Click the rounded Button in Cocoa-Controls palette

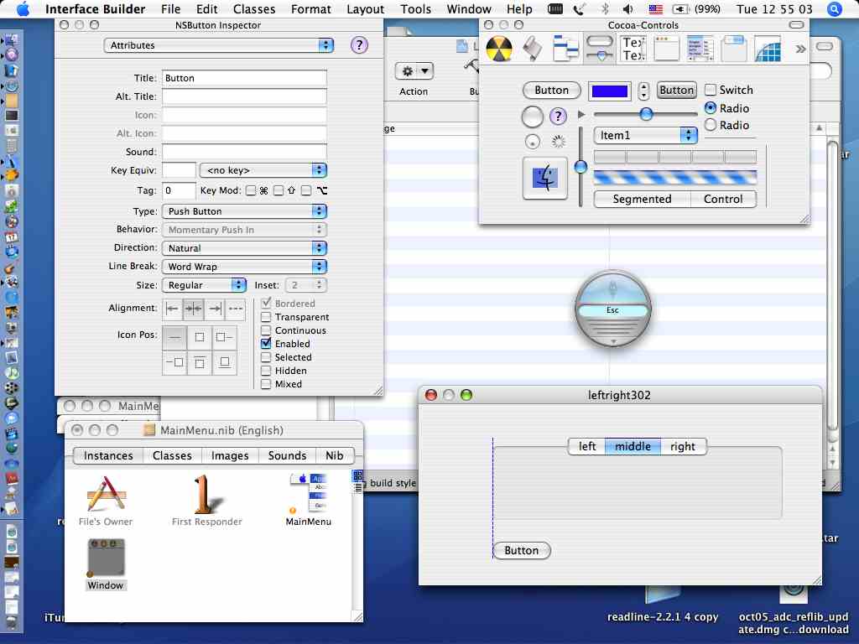point(552,90)
